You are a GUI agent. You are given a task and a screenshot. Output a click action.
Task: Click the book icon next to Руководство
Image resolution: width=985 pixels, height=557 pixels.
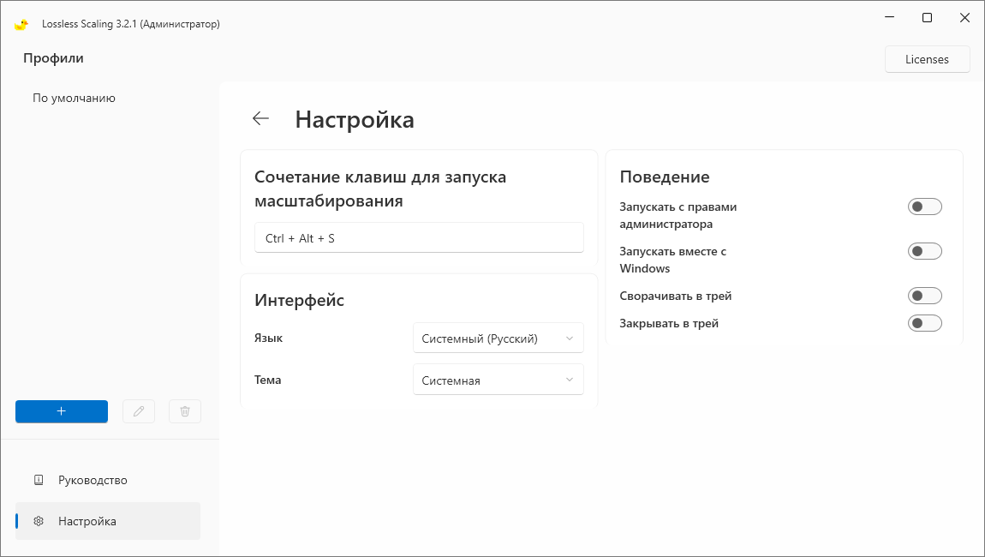38,480
